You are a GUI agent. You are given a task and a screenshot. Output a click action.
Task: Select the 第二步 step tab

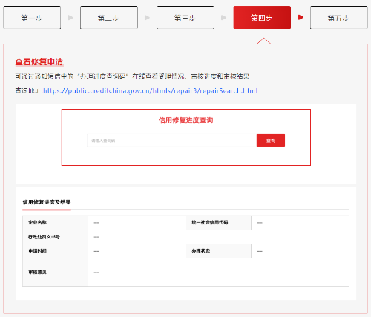109,18
